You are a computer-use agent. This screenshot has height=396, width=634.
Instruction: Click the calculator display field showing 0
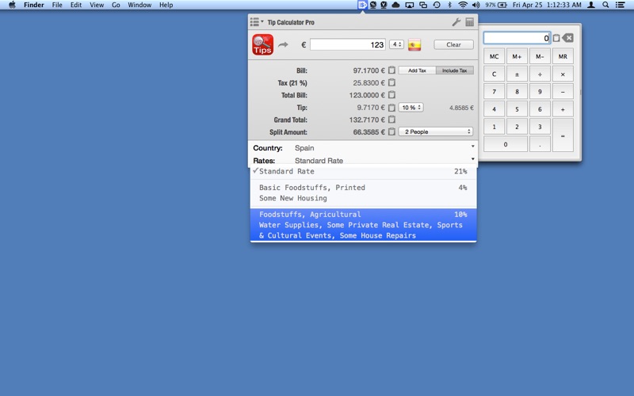(x=518, y=38)
